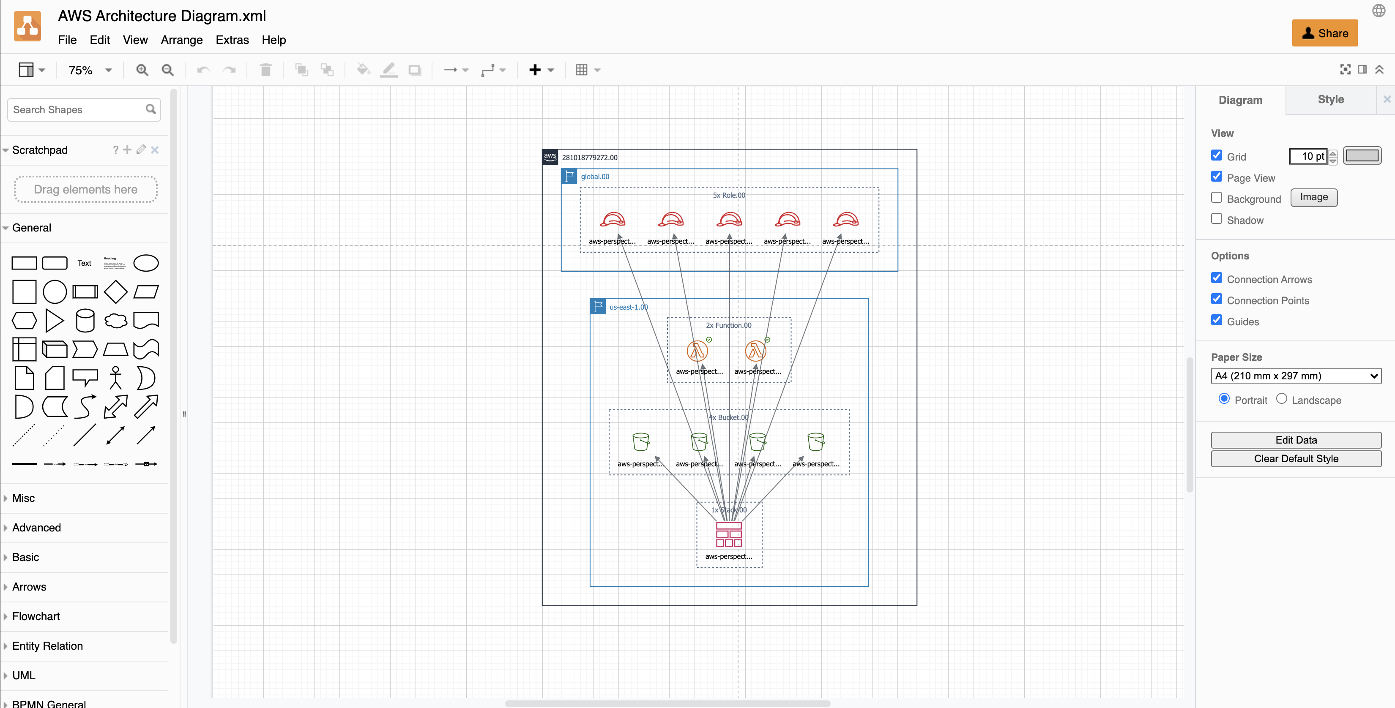1395x708 pixels.
Task: Toggle shadow on the selected shape
Action: point(415,69)
